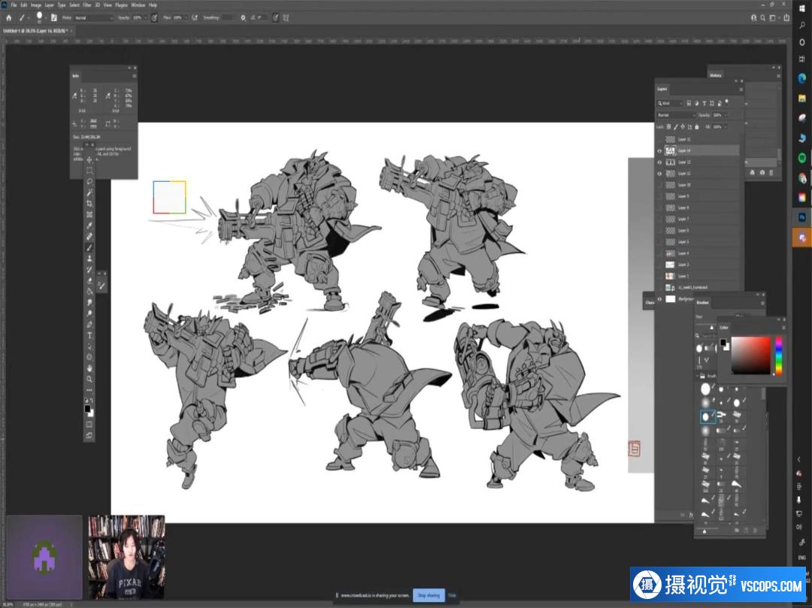Change the screen mode at toolbar bottom
Screen dimensions: 812x608
(x=89, y=435)
